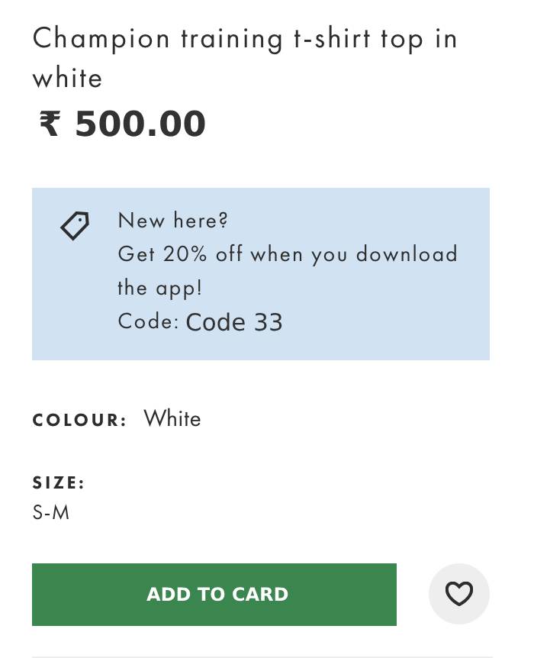Viewport: 534px width, 658px height.
Task: Click 'the app!' text in banner
Action: click(160, 289)
